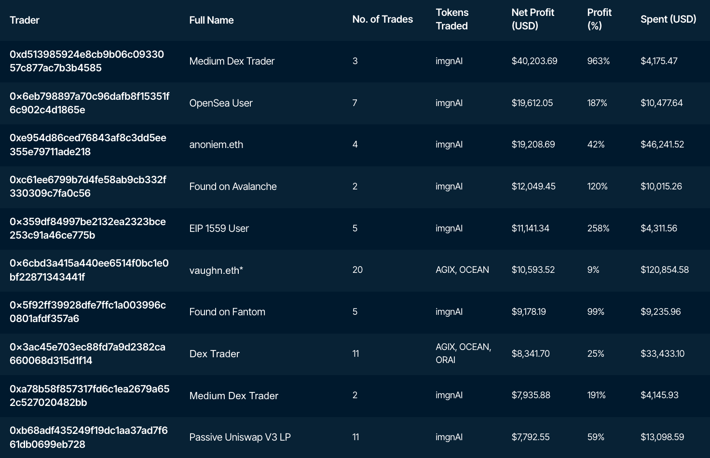This screenshot has height=458, width=710.
Task: Click the Tokens Traded column header
Action: [452, 19]
